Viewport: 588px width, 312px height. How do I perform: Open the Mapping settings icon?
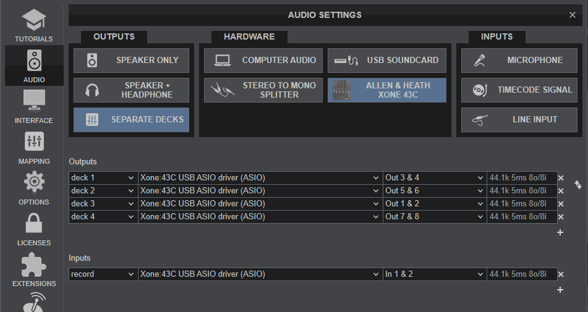[34, 147]
